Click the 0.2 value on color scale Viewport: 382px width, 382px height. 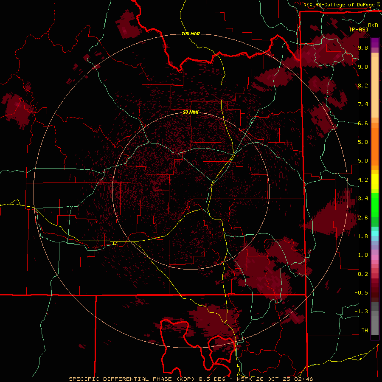[363, 274]
